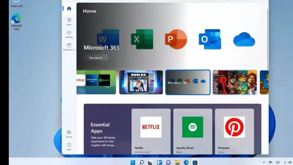The height and width of the screenshot is (165, 293).
Task: Open the Gaming section of the Store
Action: coord(69,35)
